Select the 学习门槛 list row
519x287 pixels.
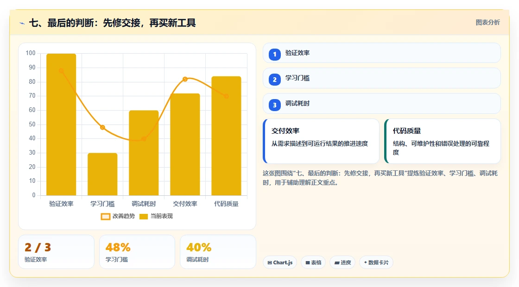(382, 78)
